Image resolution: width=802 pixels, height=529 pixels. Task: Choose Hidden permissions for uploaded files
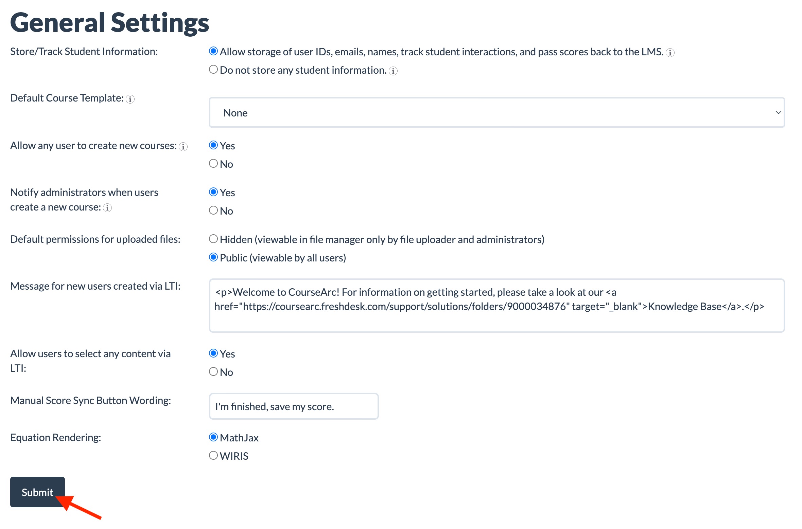[x=213, y=239]
